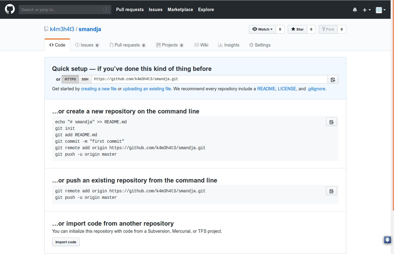
Task: Click the blue scroll-down arrow
Action: 387,240
